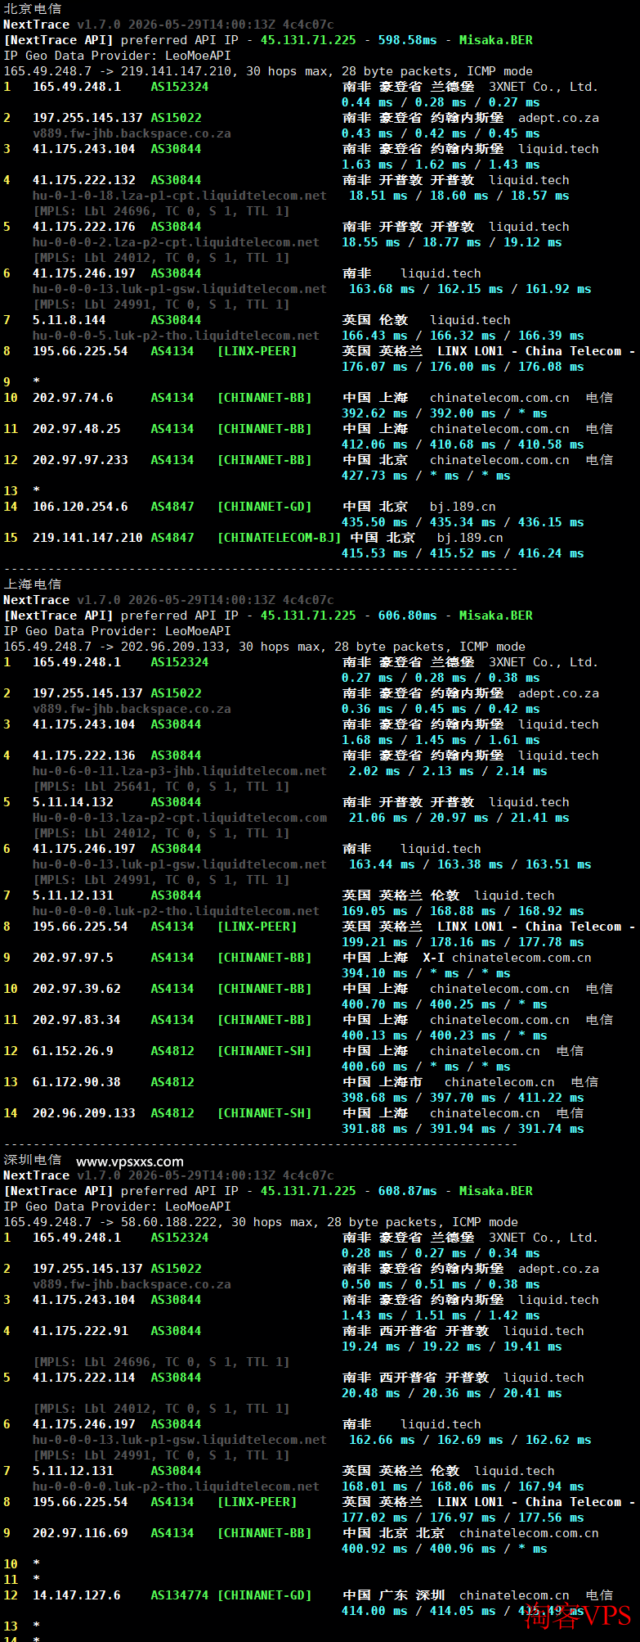640x1642 pixels.
Task: Click hop IP address '202.97.97.233'
Action: click(x=80, y=460)
